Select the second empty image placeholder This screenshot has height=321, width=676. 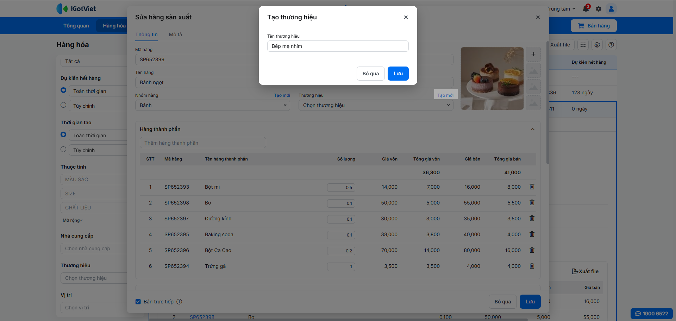(x=533, y=87)
